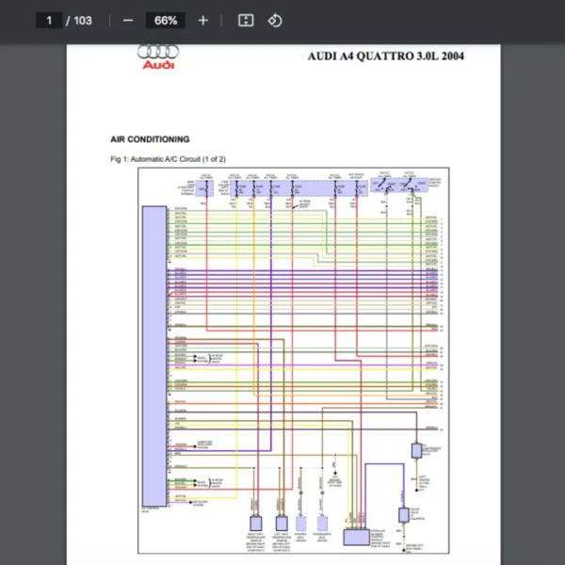Click the solar cell component near bottom right
This screenshot has height=565, width=565.
point(403,514)
